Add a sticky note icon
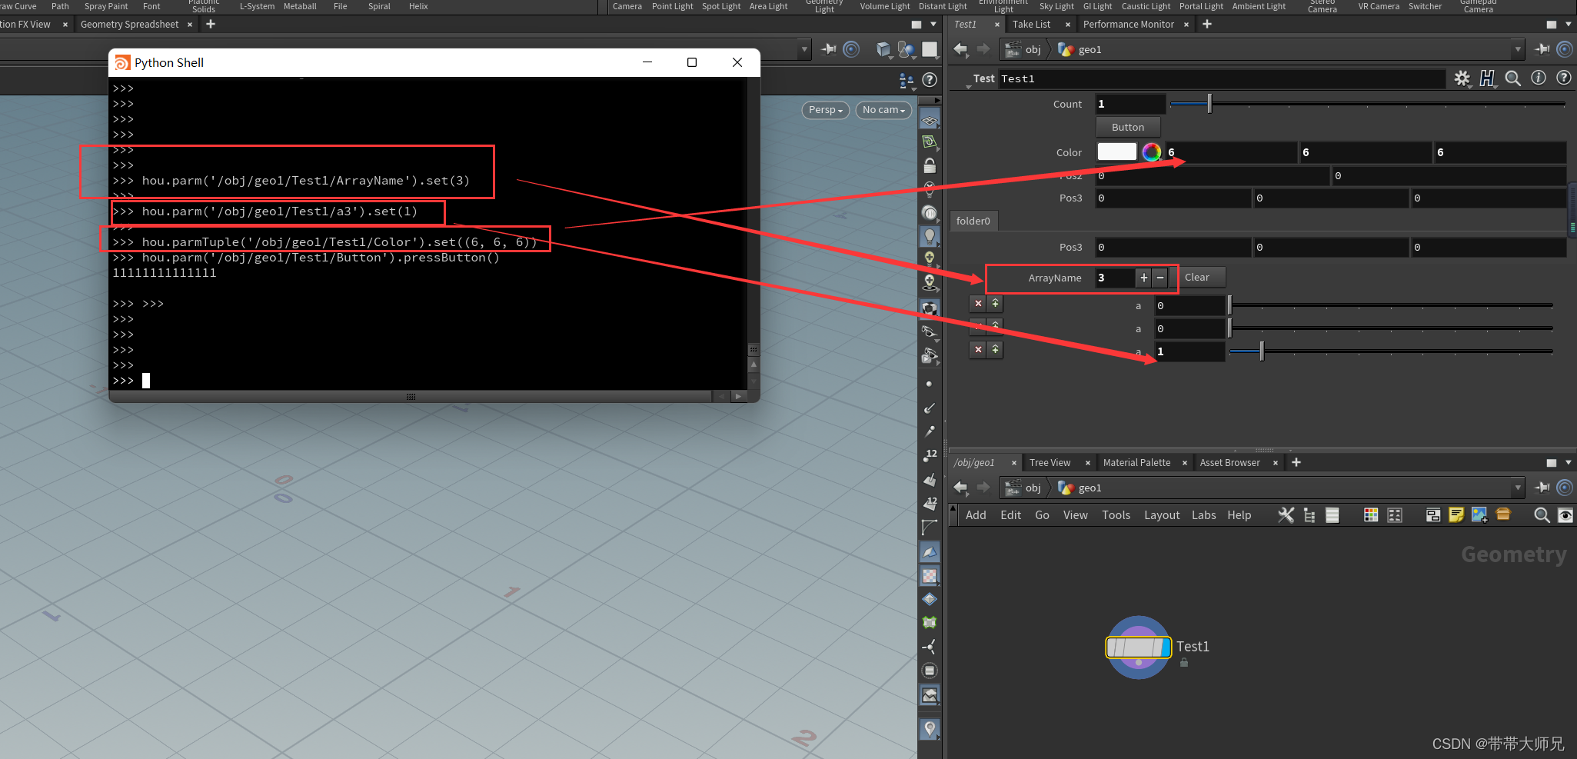The width and height of the screenshot is (1577, 759). click(1456, 515)
